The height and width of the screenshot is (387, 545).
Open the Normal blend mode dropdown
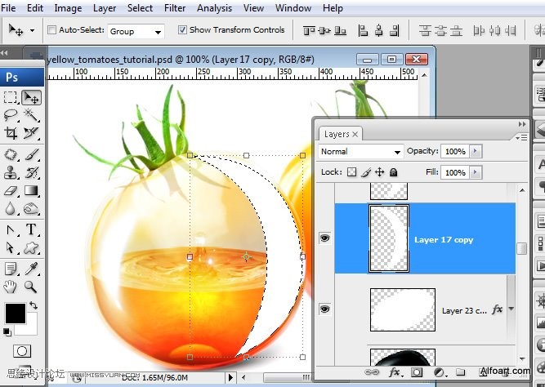361,152
